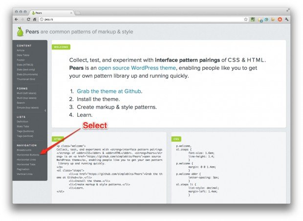Select the Pears tab

51,13
